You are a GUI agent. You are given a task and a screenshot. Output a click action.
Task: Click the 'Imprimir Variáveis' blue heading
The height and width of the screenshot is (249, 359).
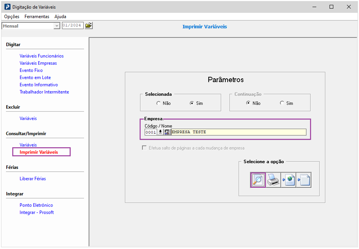coord(204,27)
